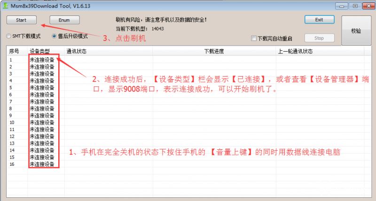The image size is (376, 201).
Task: Click the Enum button
Action: [64, 20]
